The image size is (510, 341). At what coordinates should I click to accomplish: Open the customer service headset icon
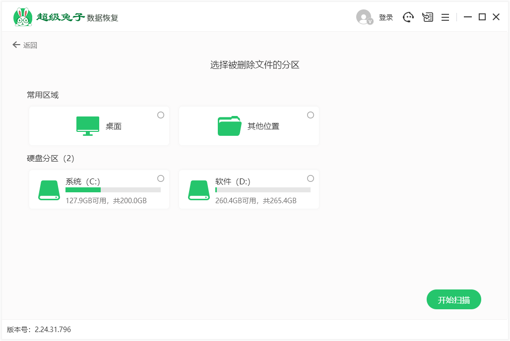coord(408,16)
